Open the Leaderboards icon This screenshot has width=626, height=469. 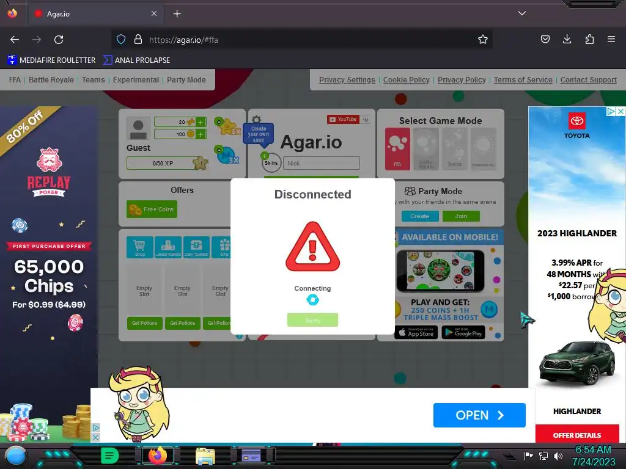(168, 247)
